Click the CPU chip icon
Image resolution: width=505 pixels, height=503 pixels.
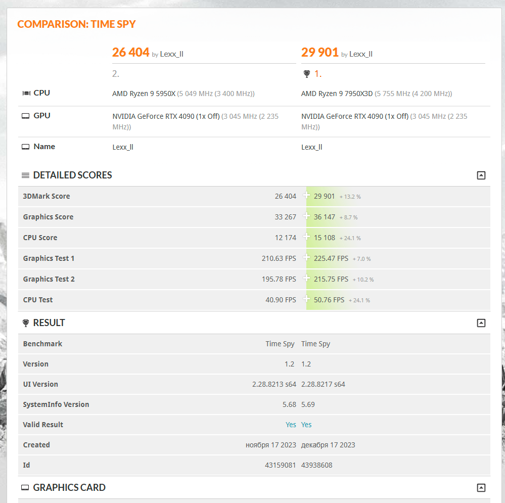point(26,93)
